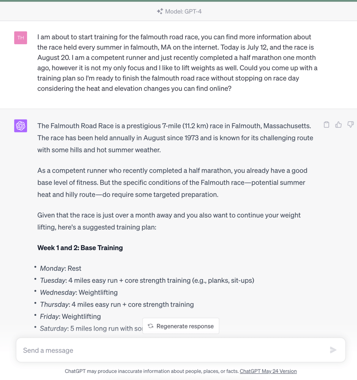Click the pink TH user avatar
The image size is (357, 380).
pyautogui.click(x=20, y=38)
